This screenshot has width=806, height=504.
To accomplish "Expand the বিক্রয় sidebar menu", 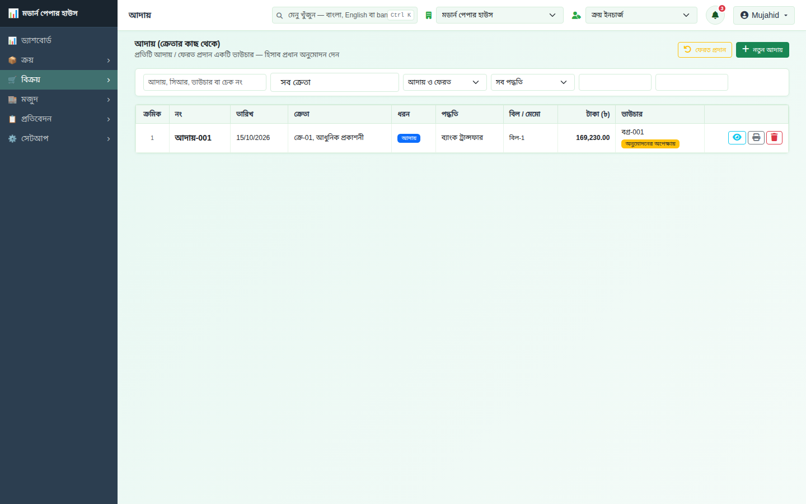I will click(x=59, y=80).
